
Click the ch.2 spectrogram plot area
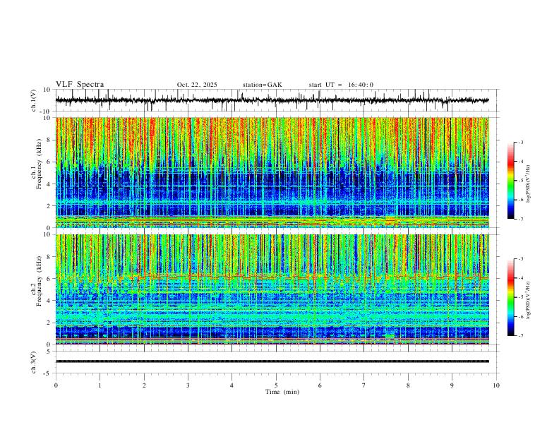click(x=272, y=289)
